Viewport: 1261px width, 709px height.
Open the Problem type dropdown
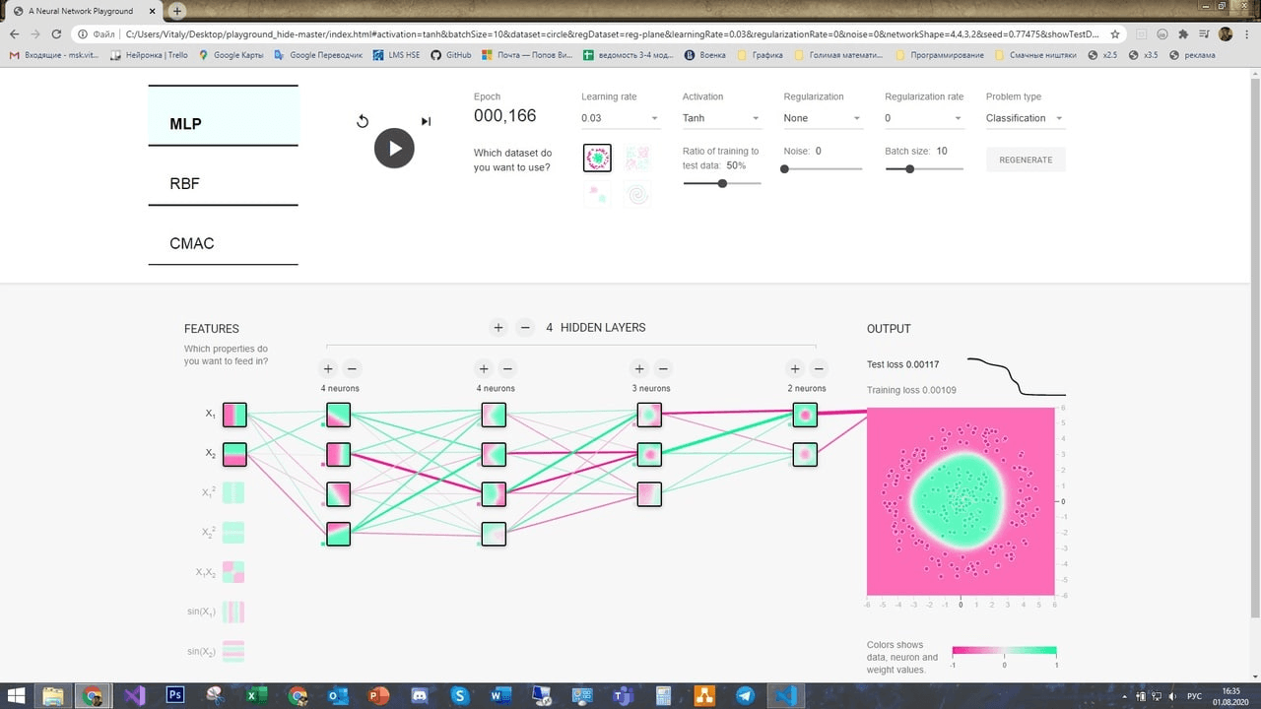[x=1025, y=118]
